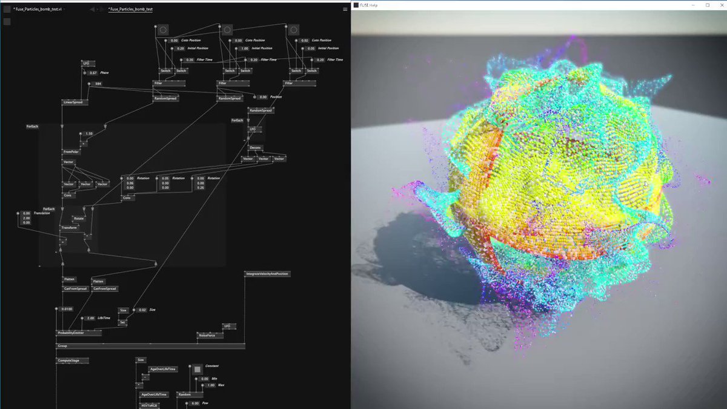Image resolution: width=727 pixels, height=409 pixels.
Task: Click the first circular bang node
Action: 162,30
